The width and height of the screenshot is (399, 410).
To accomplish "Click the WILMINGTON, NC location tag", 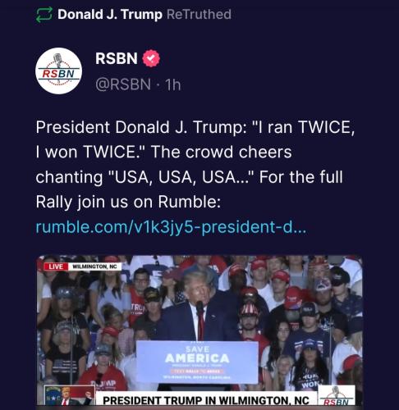I will click(94, 266).
